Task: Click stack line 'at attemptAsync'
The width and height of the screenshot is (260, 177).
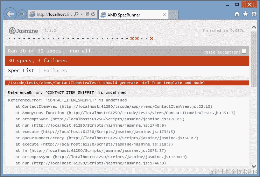Action: pyautogui.click(x=101, y=157)
